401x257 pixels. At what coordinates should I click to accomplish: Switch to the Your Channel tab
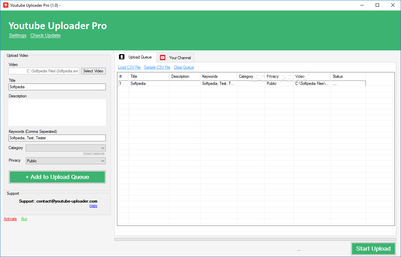point(175,57)
